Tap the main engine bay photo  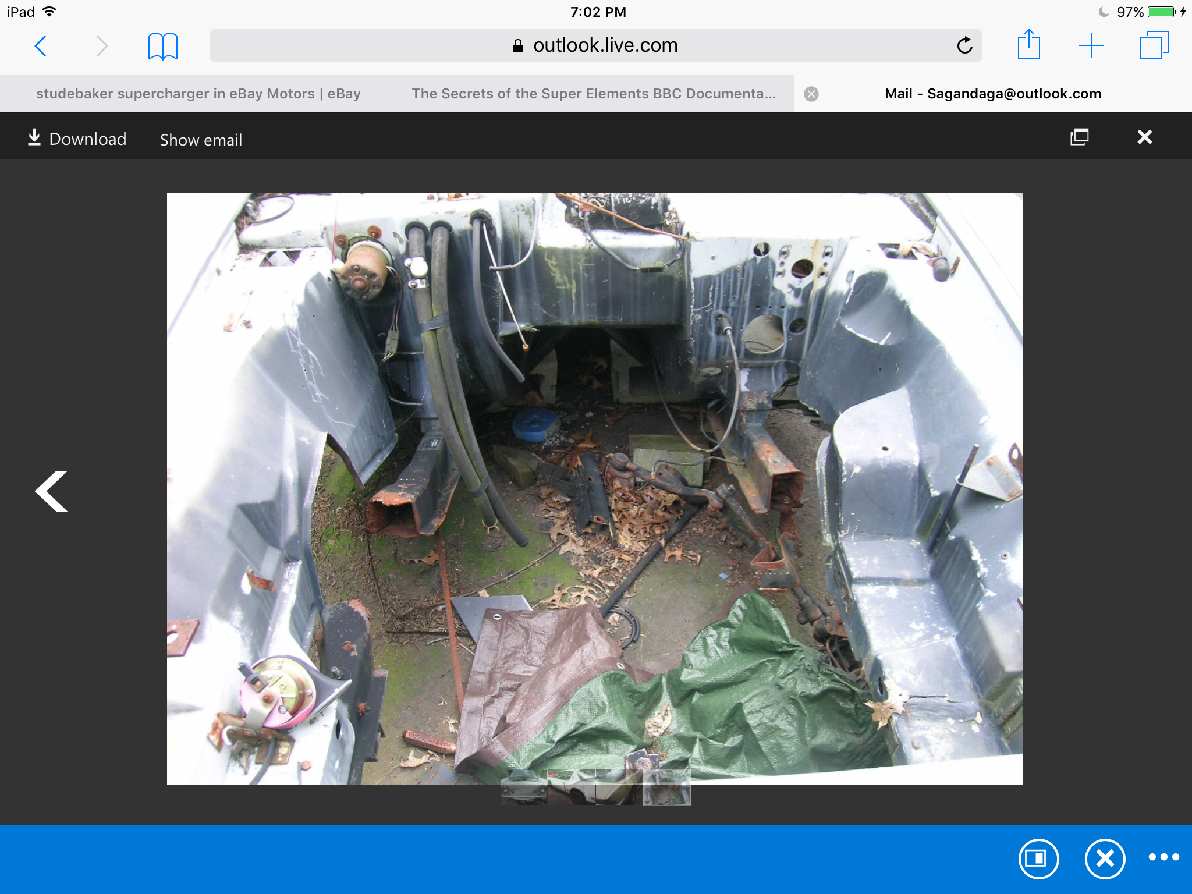point(594,489)
